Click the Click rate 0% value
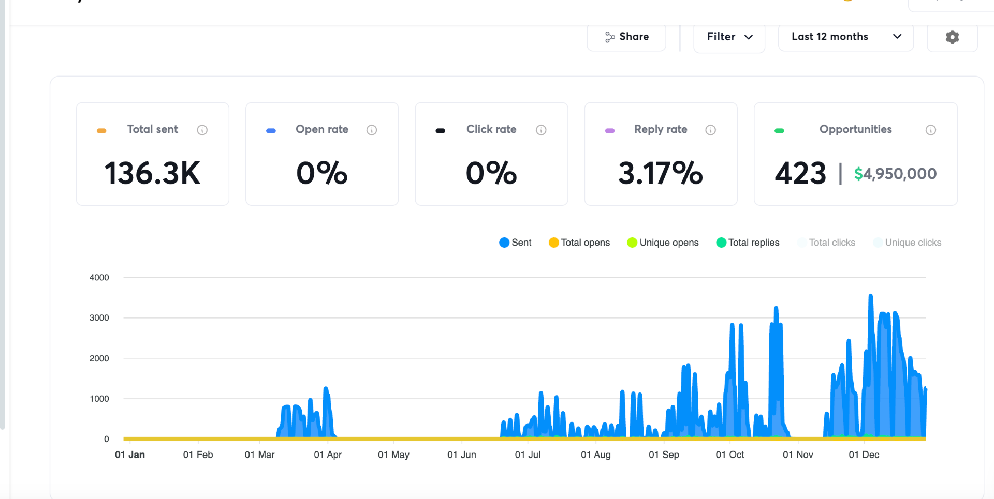The height and width of the screenshot is (499, 994). click(491, 173)
